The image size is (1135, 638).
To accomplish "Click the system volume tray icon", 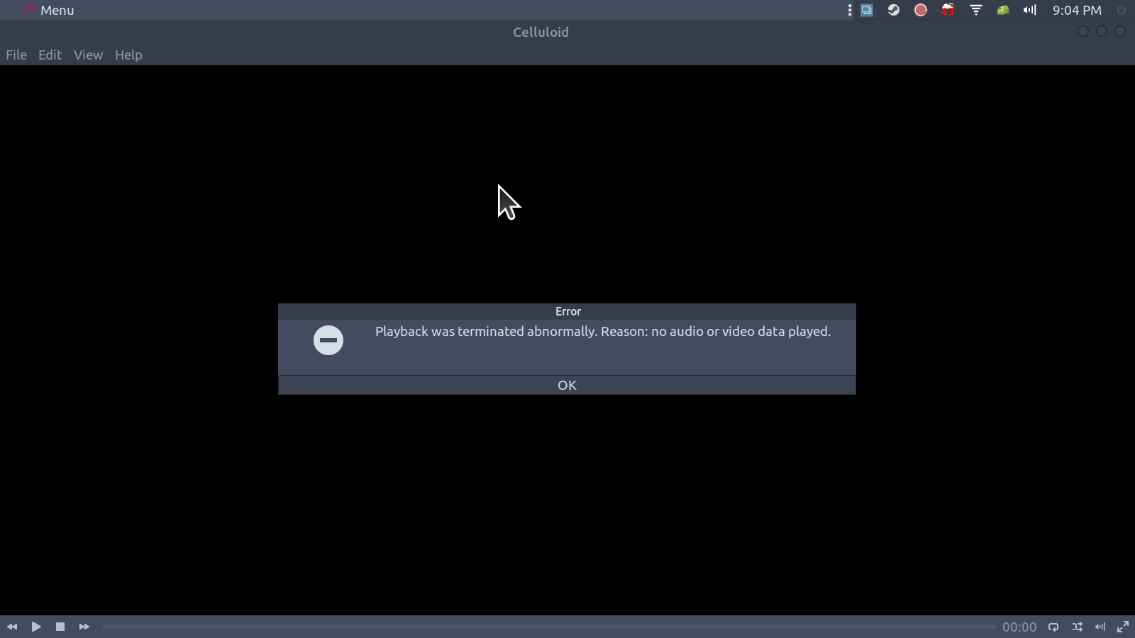I will tap(1029, 10).
